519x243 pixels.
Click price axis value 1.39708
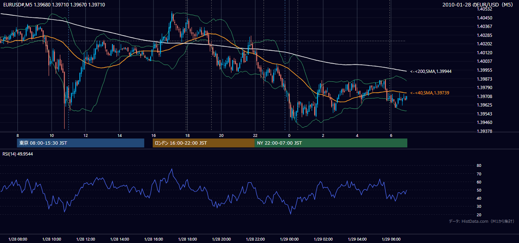[x=484, y=96]
